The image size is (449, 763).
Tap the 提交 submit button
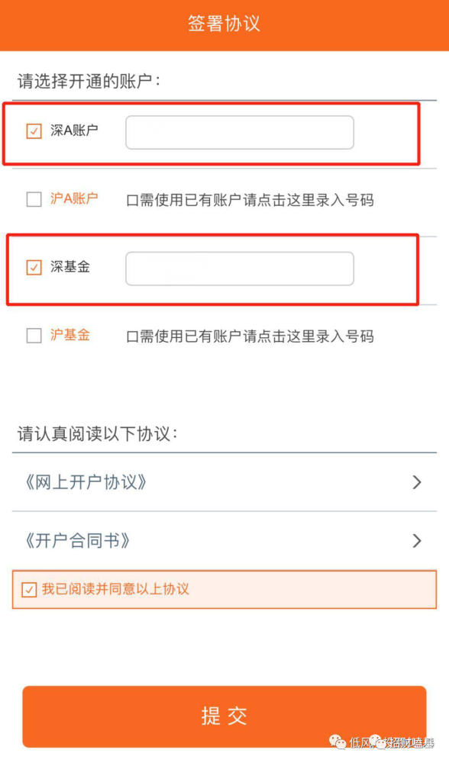pos(224,716)
